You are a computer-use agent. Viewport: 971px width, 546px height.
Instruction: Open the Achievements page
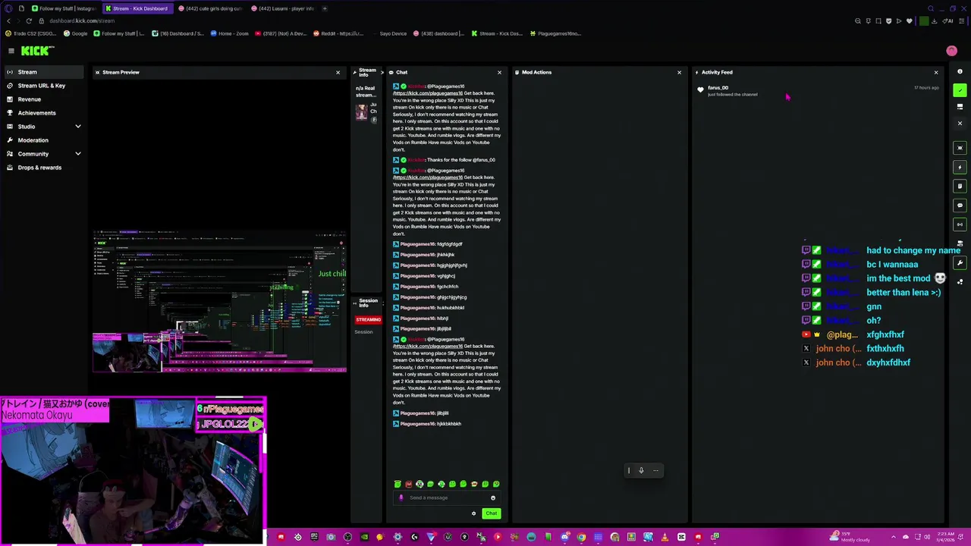point(44,113)
